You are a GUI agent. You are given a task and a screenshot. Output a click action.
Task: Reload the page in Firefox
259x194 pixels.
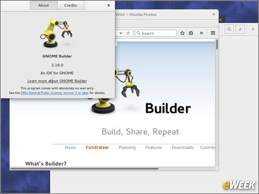click(x=128, y=33)
